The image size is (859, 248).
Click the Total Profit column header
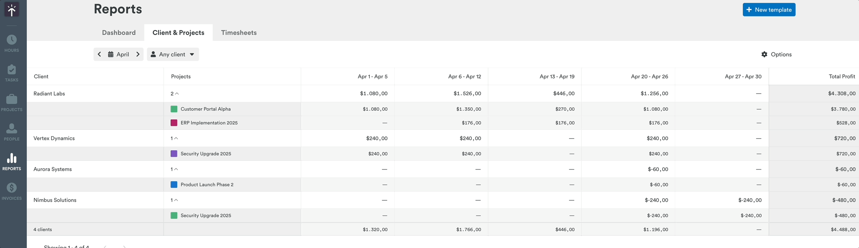[842, 76]
